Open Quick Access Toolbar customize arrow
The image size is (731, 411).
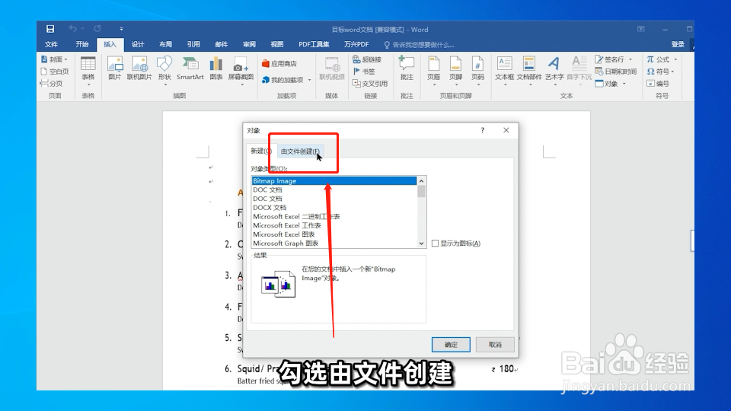(121, 29)
